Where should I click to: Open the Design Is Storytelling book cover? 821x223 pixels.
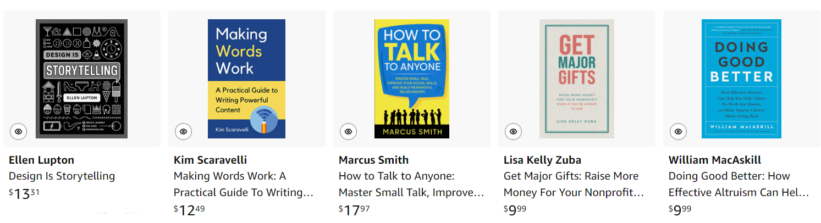(82, 79)
